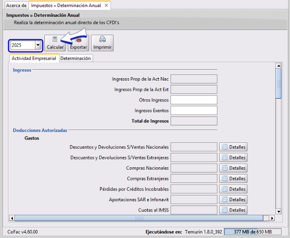Viewport: 290px width, 238px height.
Task: Click the horizontal scrollbar right arrow
Action: pyautogui.click(x=272, y=218)
